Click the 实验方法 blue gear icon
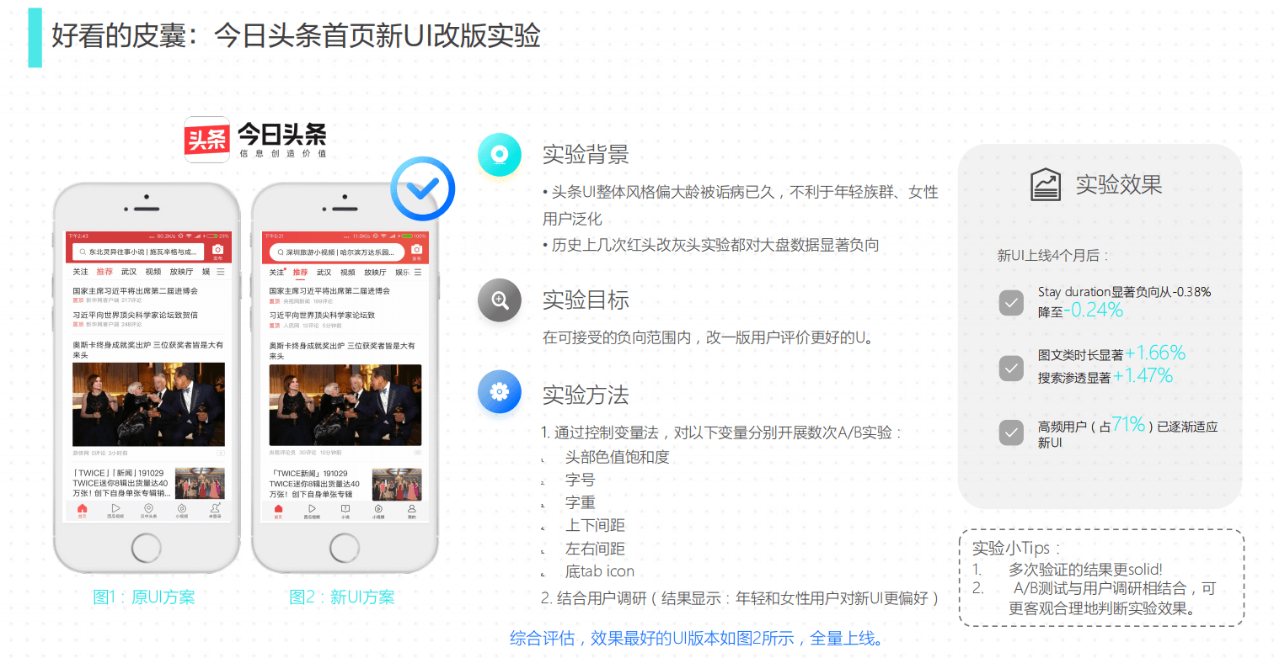 pos(500,392)
